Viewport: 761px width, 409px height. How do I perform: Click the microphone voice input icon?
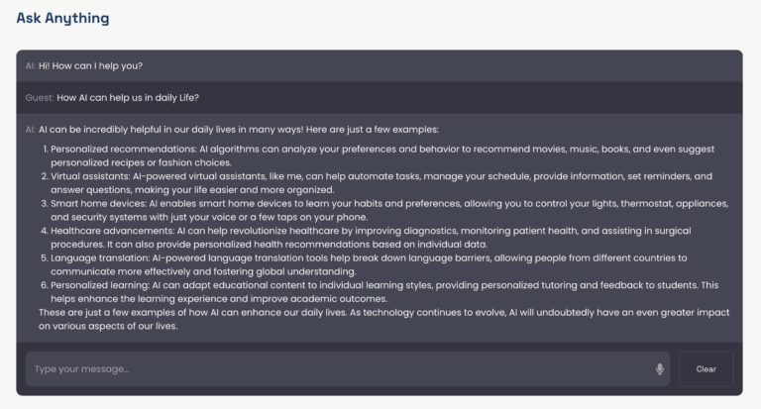(x=659, y=369)
